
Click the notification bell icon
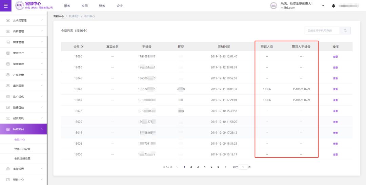[333, 6]
